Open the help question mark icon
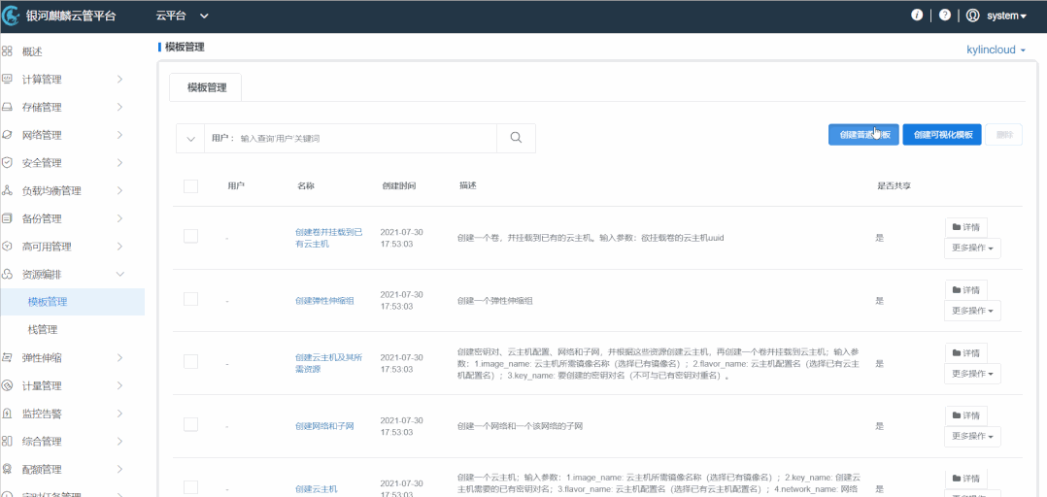Image resolution: width=1047 pixels, height=497 pixels. 945,16
